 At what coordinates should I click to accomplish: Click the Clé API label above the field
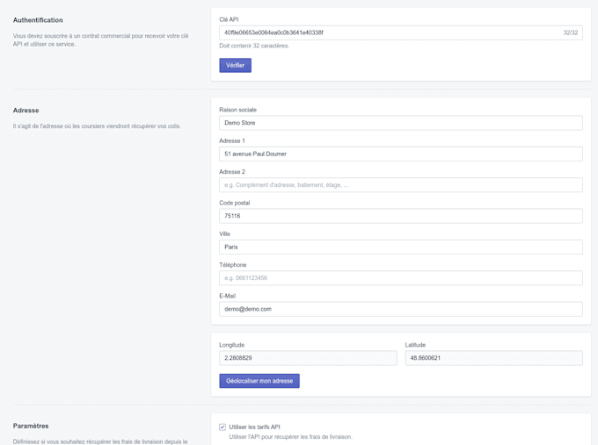229,19
